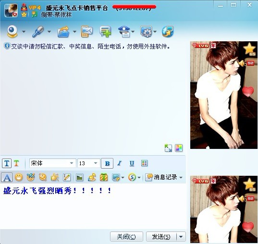The image size is (258, 244).
Task: Expand the send options dropdown arrow
Action: (181, 237)
